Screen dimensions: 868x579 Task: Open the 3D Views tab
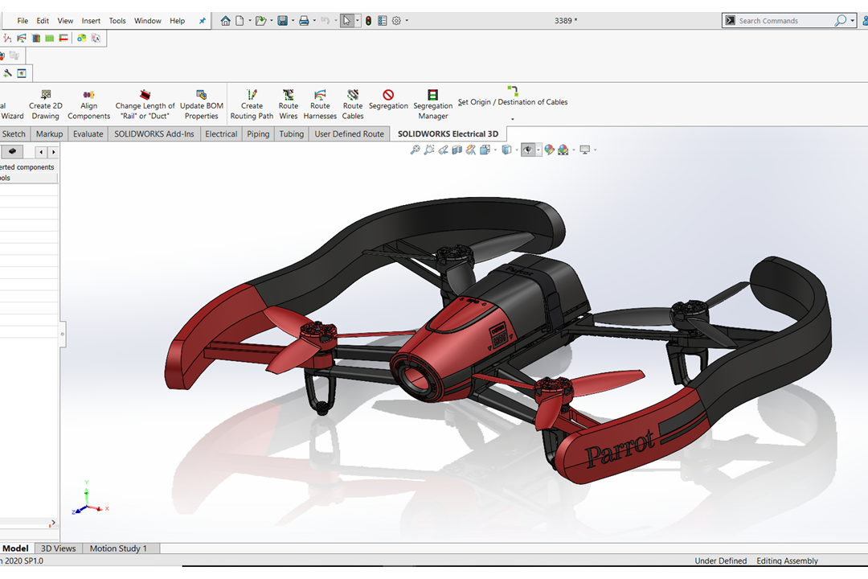pos(58,548)
